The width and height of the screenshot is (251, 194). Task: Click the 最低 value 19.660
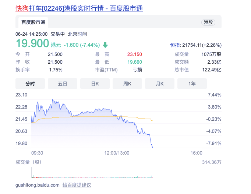135,62
